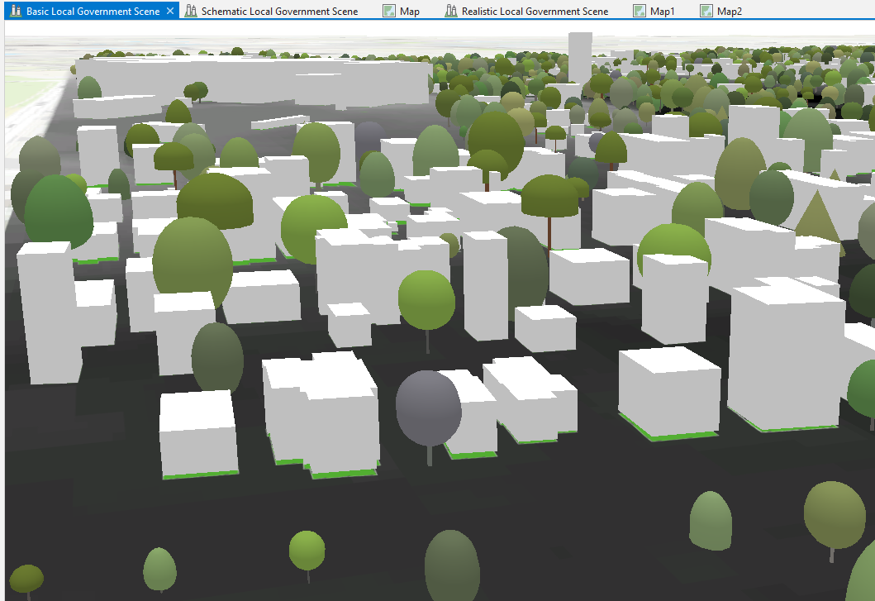Click the scene icon beside Schematic Local Government Scene
This screenshot has height=601, width=875.
point(190,12)
